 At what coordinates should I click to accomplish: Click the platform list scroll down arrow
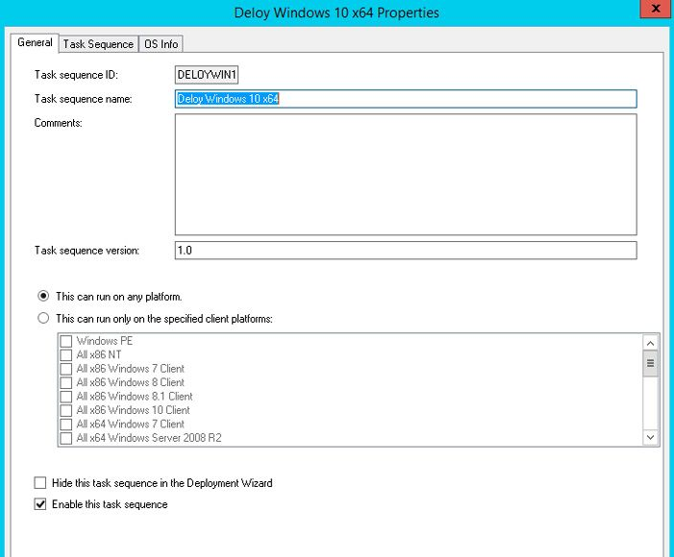650,437
